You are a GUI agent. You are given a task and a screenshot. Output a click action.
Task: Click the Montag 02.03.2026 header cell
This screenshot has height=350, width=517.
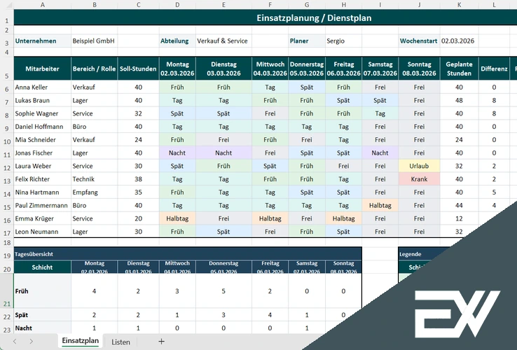tap(177, 69)
